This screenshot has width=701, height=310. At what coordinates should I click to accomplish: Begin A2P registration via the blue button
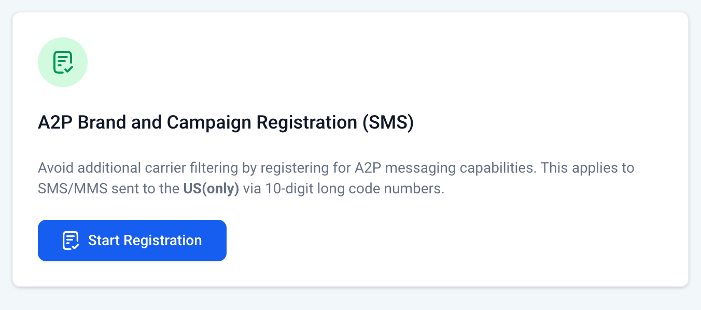click(x=132, y=241)
